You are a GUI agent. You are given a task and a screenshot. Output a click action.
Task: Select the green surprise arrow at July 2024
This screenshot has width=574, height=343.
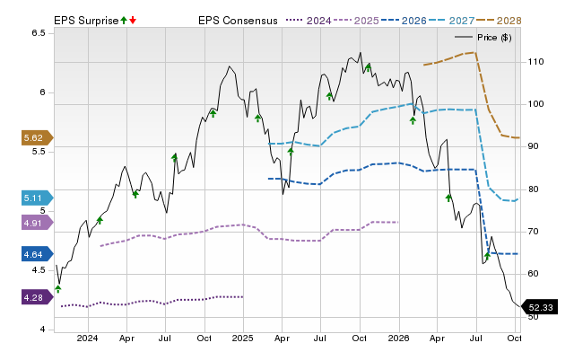point(174,158)
